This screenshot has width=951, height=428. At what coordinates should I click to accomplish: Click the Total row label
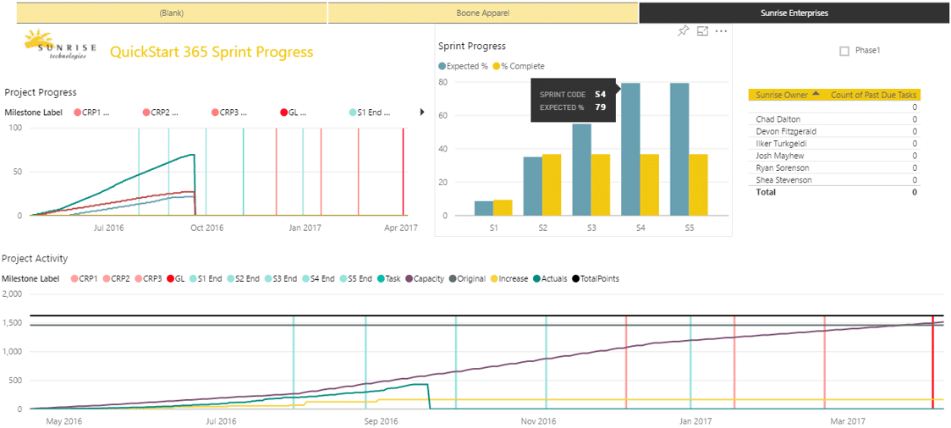(x=766, y=191)
